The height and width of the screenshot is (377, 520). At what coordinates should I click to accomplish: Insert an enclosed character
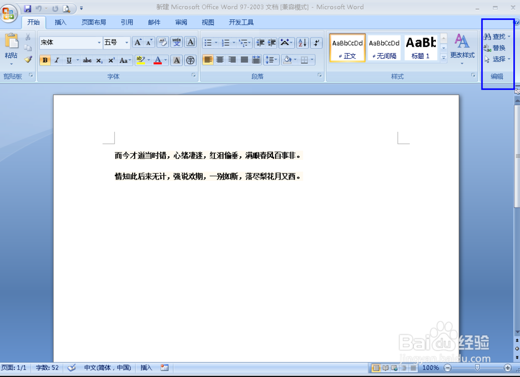190,60
